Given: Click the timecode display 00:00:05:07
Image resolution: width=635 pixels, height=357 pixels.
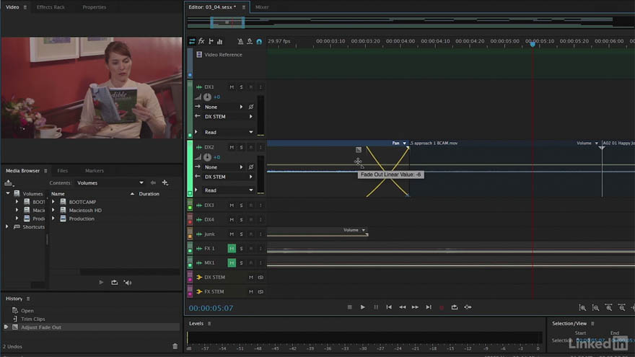Looking at the screenshot, I should coord(211,308).
